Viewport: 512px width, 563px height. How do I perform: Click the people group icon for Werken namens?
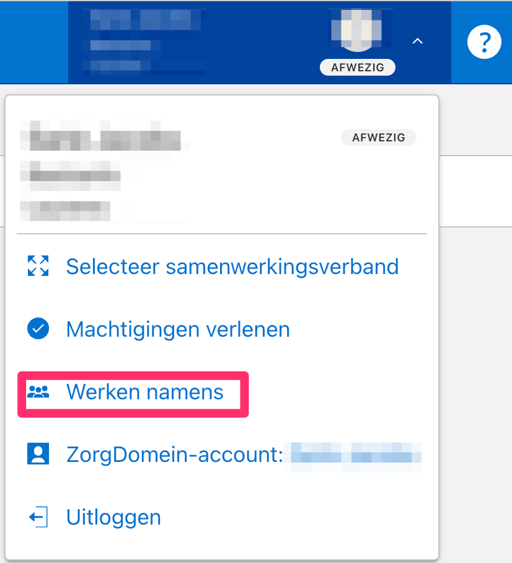(38, 392)
